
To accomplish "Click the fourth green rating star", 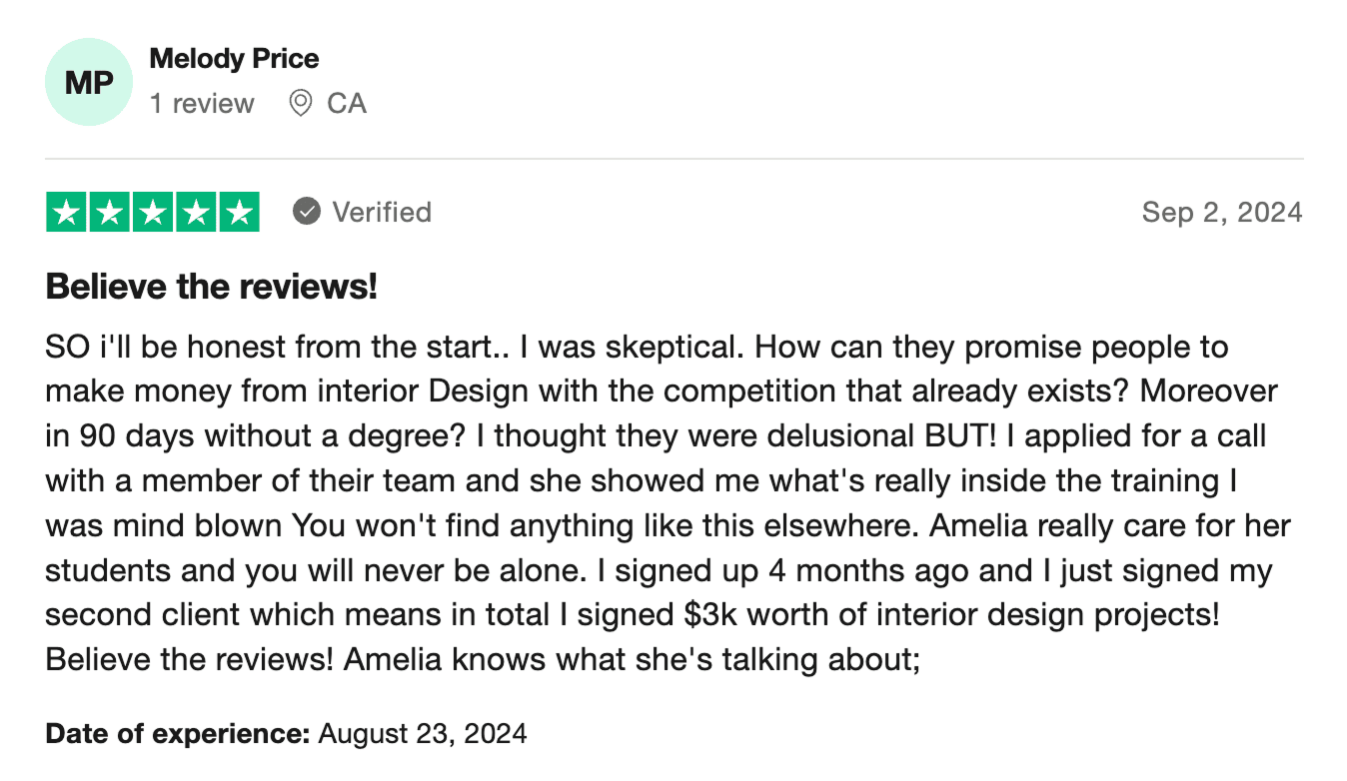I will [x=196, y=212].
